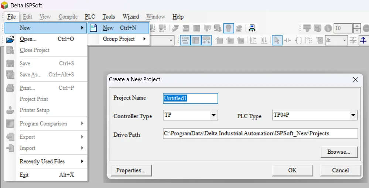Select the New entry in File menu
The height and width of the screenshot is (188, 369).
click(x=46, y=28)
